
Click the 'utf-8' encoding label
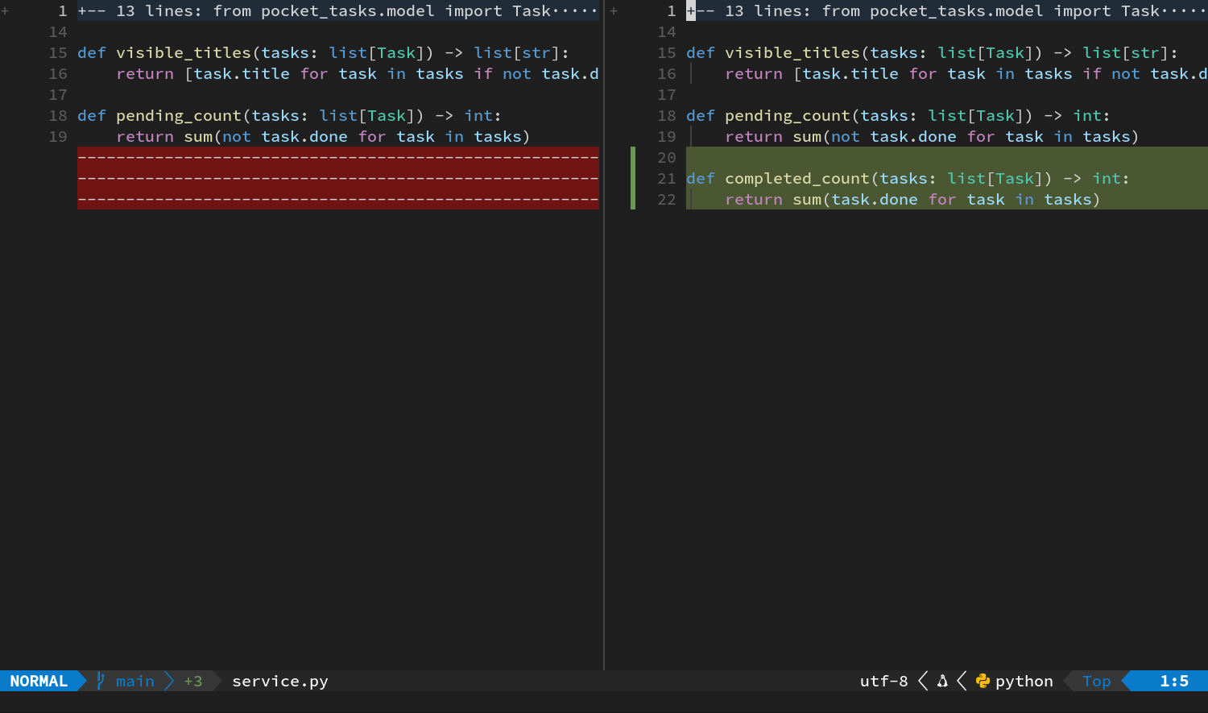[x=883, y=681]
